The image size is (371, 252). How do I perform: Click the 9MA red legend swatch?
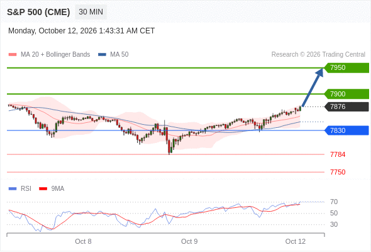[43, 189]
